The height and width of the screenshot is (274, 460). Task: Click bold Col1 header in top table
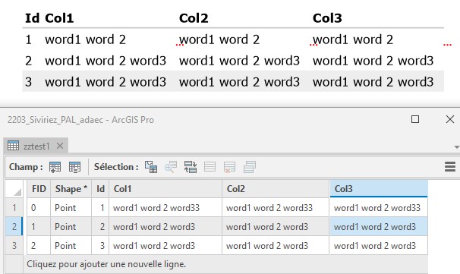pyautogui.click(x=59, y=18)
